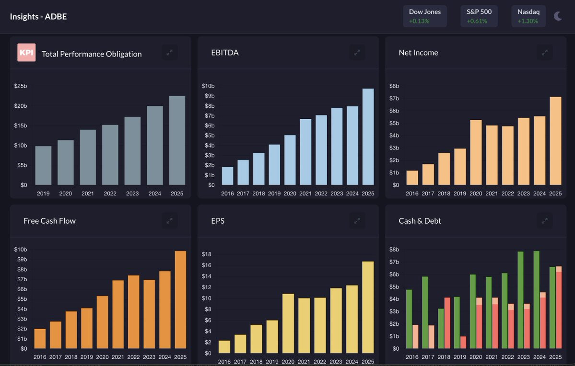The image size is (575, 366).
Task: Select the 2020 bar in EPS chart
Action: coord(288,323)
